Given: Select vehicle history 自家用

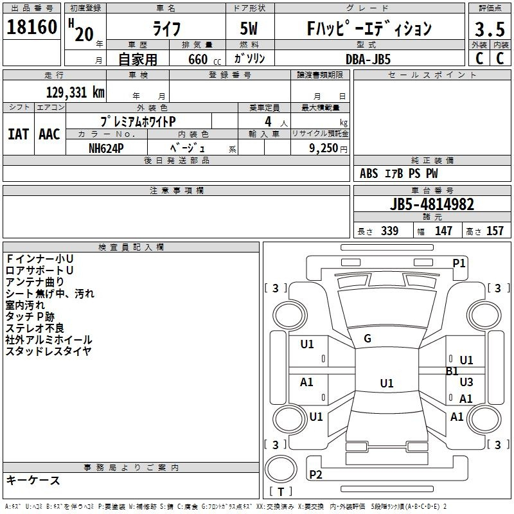Looking at the screenshot, I should pyautogui.click(x=137, y=59).
